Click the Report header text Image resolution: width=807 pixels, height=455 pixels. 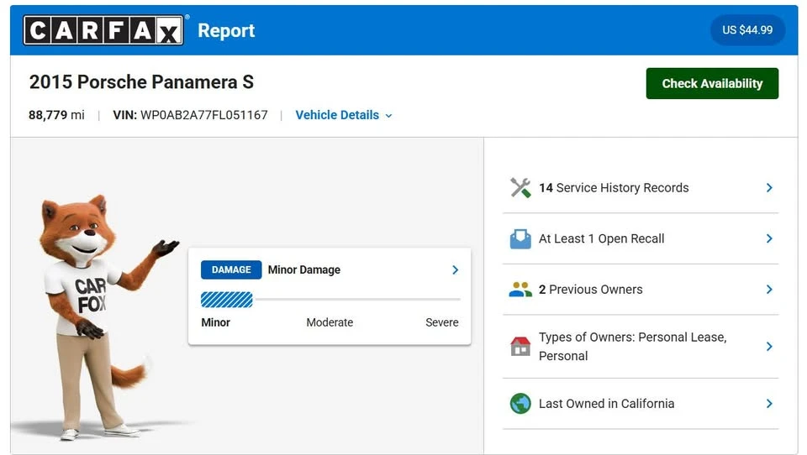(x=226, y=30)
